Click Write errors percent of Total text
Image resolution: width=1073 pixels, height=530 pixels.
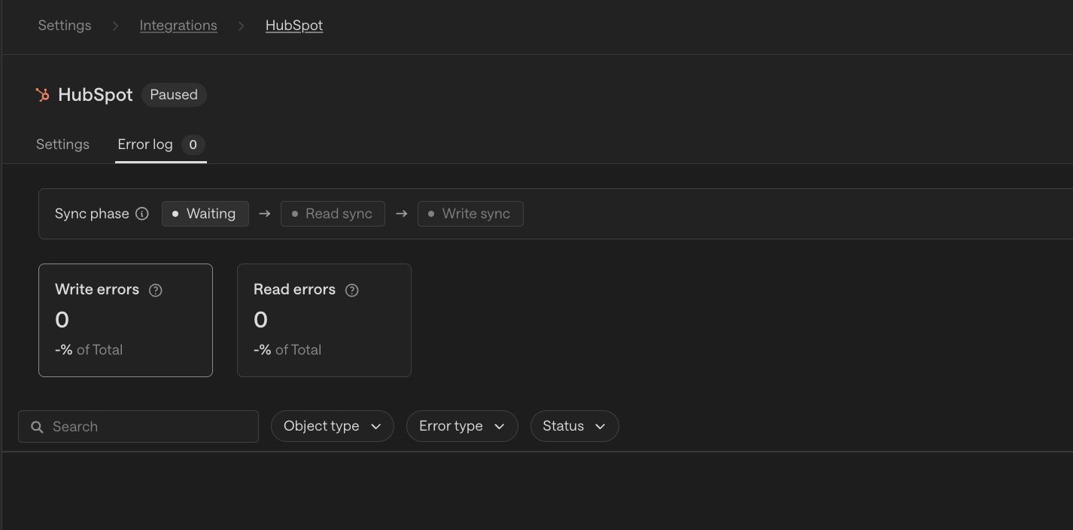[89, 350]
